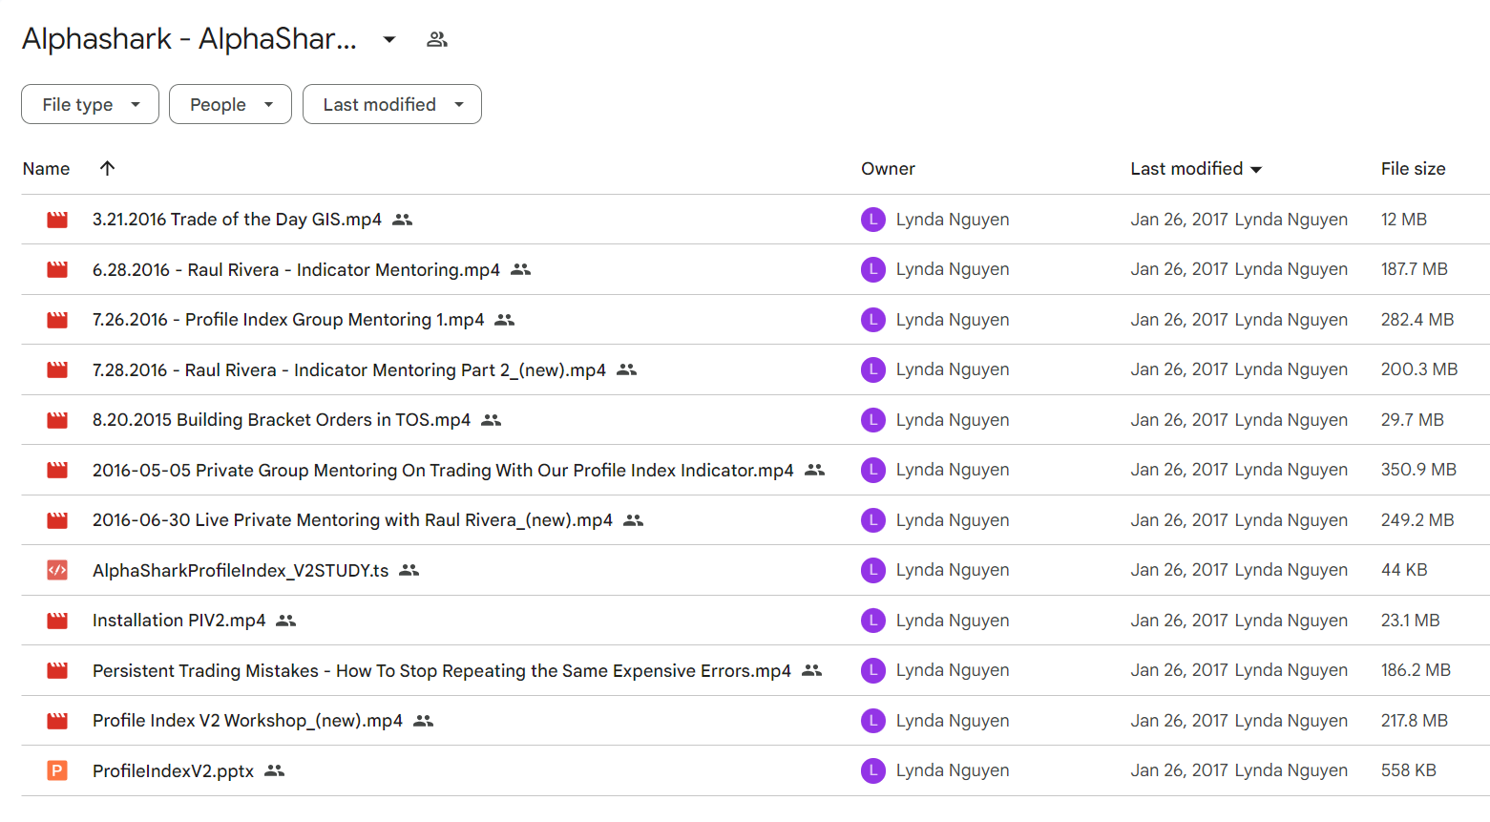The image size is (1490, 822).
Task: Click the 350.9 MB file size value
Action: (1418, 470)
